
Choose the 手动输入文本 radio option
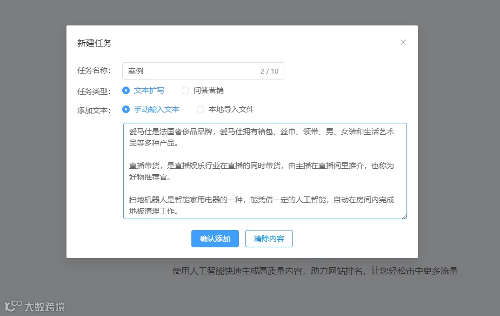click(126, 109)
